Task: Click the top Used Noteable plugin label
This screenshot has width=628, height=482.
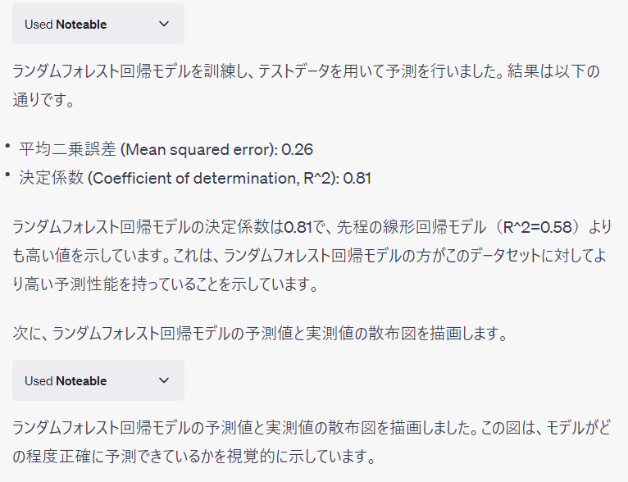Action: point(66,24)
